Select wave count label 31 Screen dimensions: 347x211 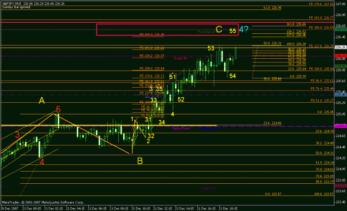(x=148, y=119)
